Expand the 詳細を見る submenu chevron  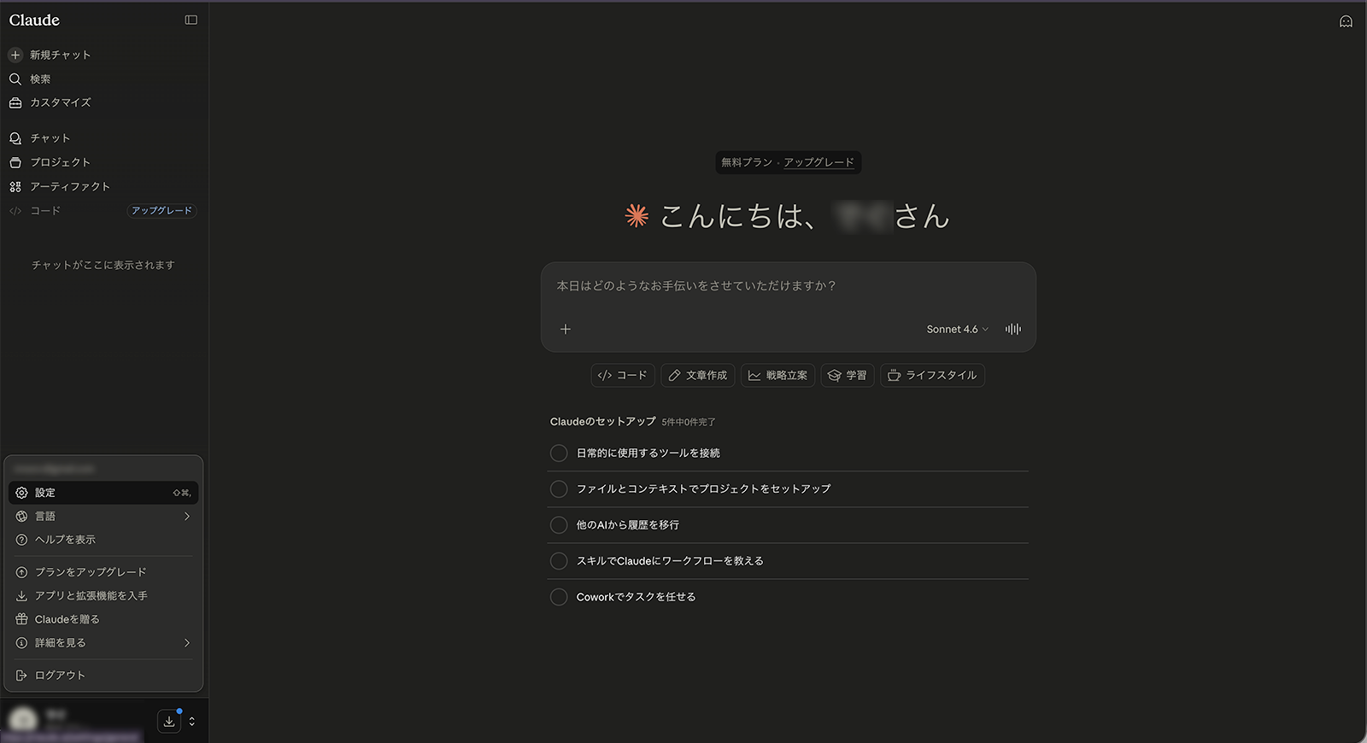click(x=187, y=643)
